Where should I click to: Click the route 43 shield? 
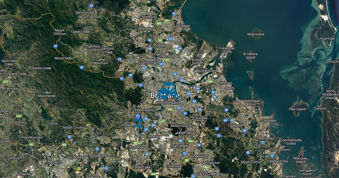point(215,97)
